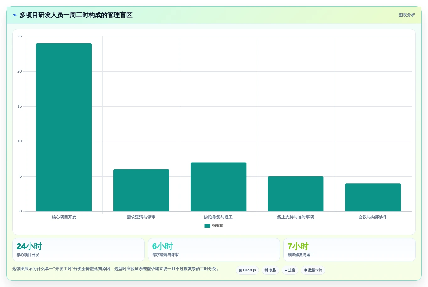Image resolution: width=428 pixels, height=287 pixels.
Task: Click the 核心项目开发 bar in chart
Action: tap(64, 127)
